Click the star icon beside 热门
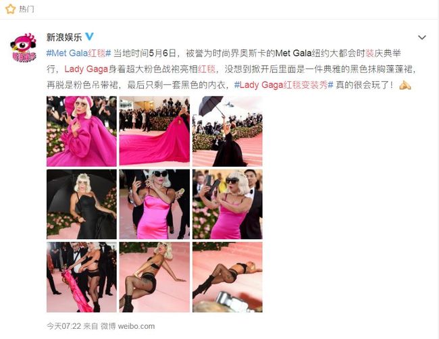439x339 pixels. coord(10,9)
